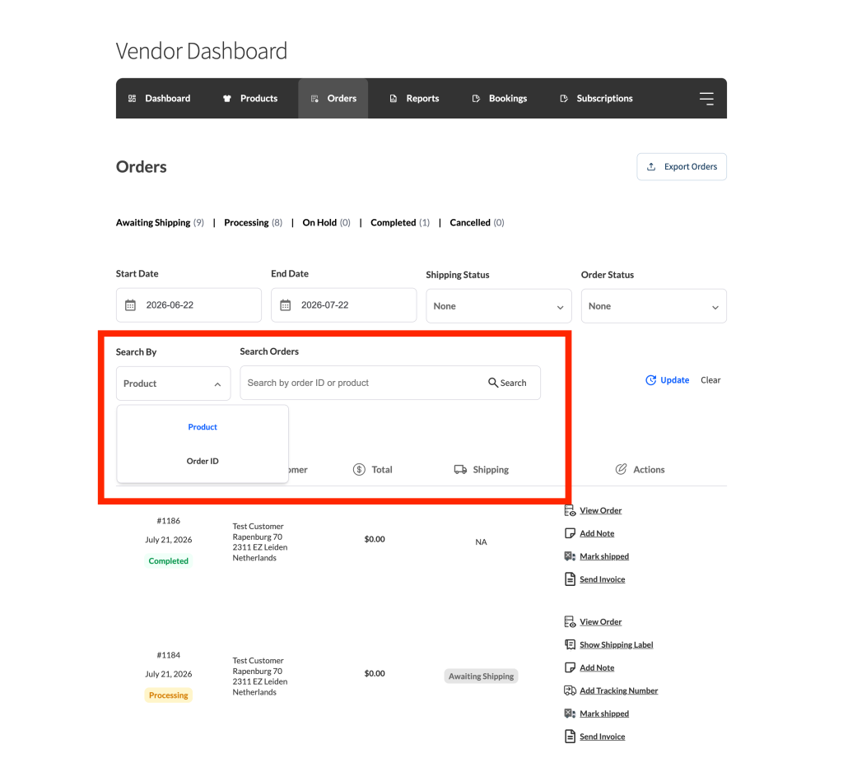Filter by Completed (1) orders
Screen dimensions: 843x767
400,222
